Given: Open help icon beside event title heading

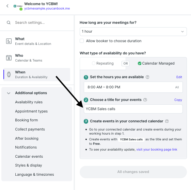Looking at the screenshot, I should point(145,100).
